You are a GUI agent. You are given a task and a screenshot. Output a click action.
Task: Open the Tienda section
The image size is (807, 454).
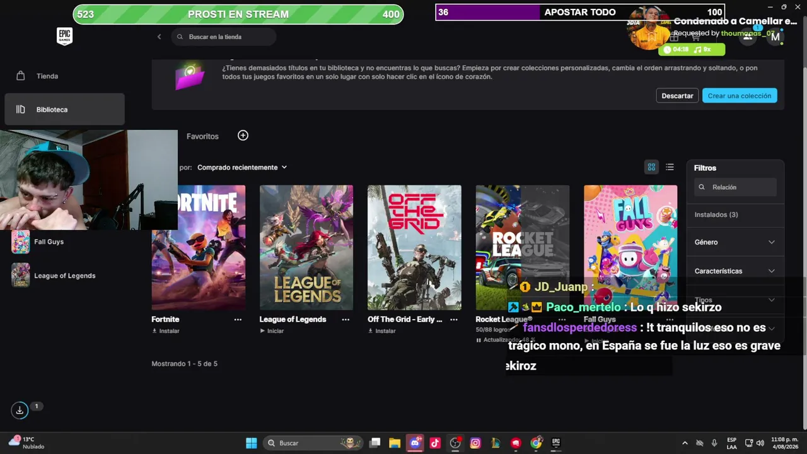[64, 76]
